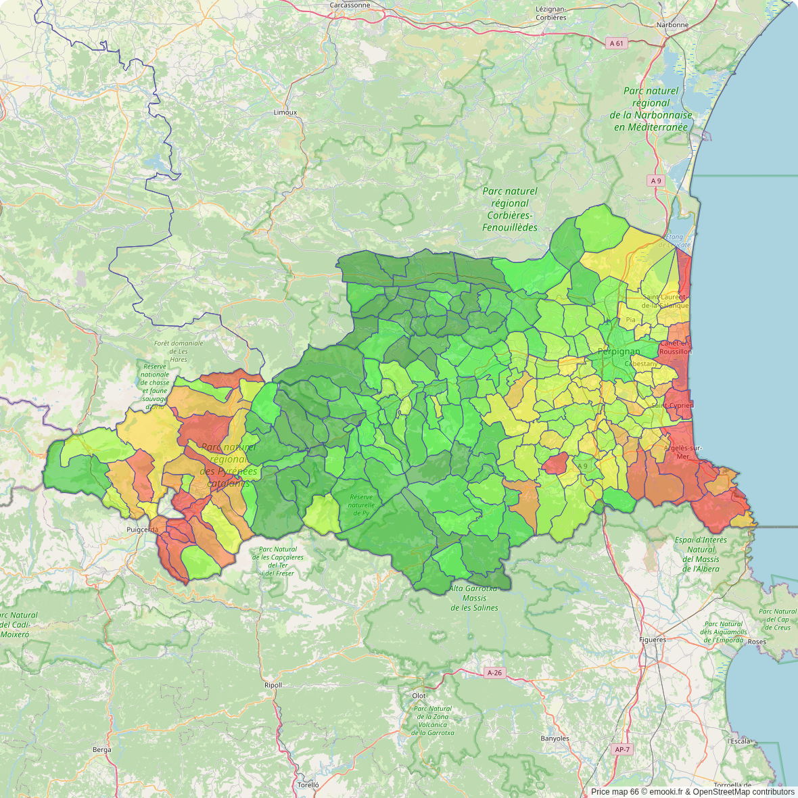Click the A 9 shield south of Narbonne

655,181
